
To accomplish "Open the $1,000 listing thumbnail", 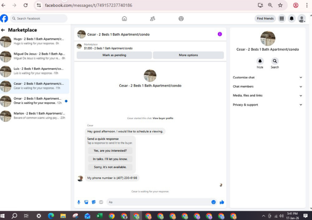I will pos(79,46).
